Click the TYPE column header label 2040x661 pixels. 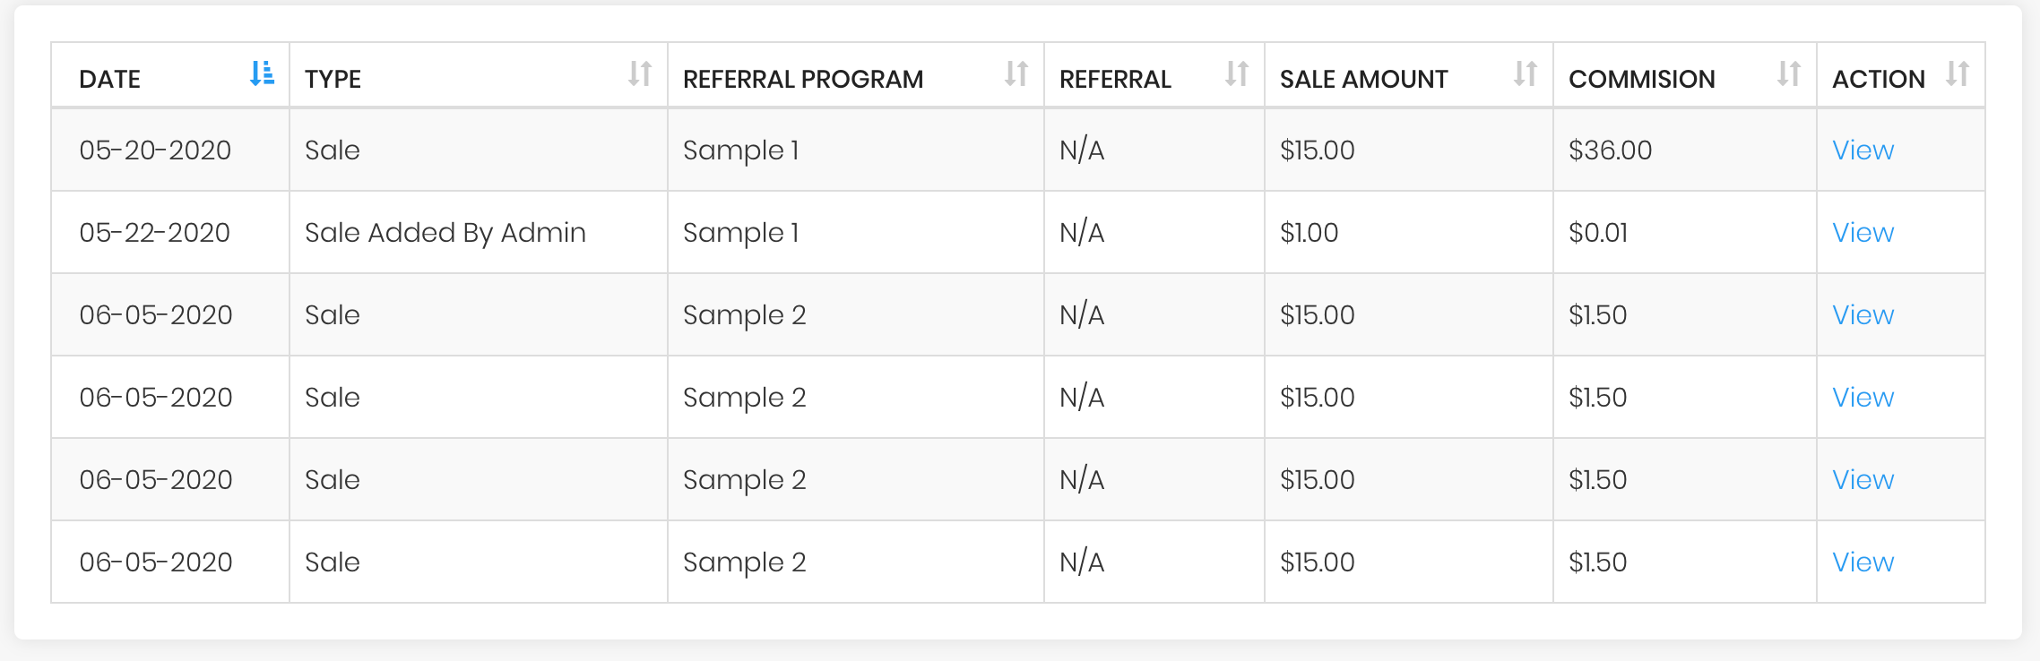333,80
